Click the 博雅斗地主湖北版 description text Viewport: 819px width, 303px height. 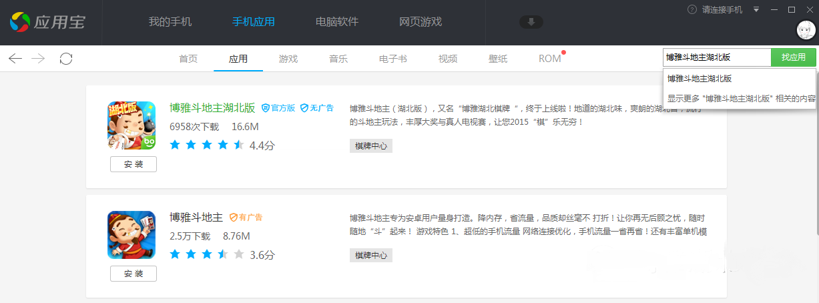click(527, 115)
